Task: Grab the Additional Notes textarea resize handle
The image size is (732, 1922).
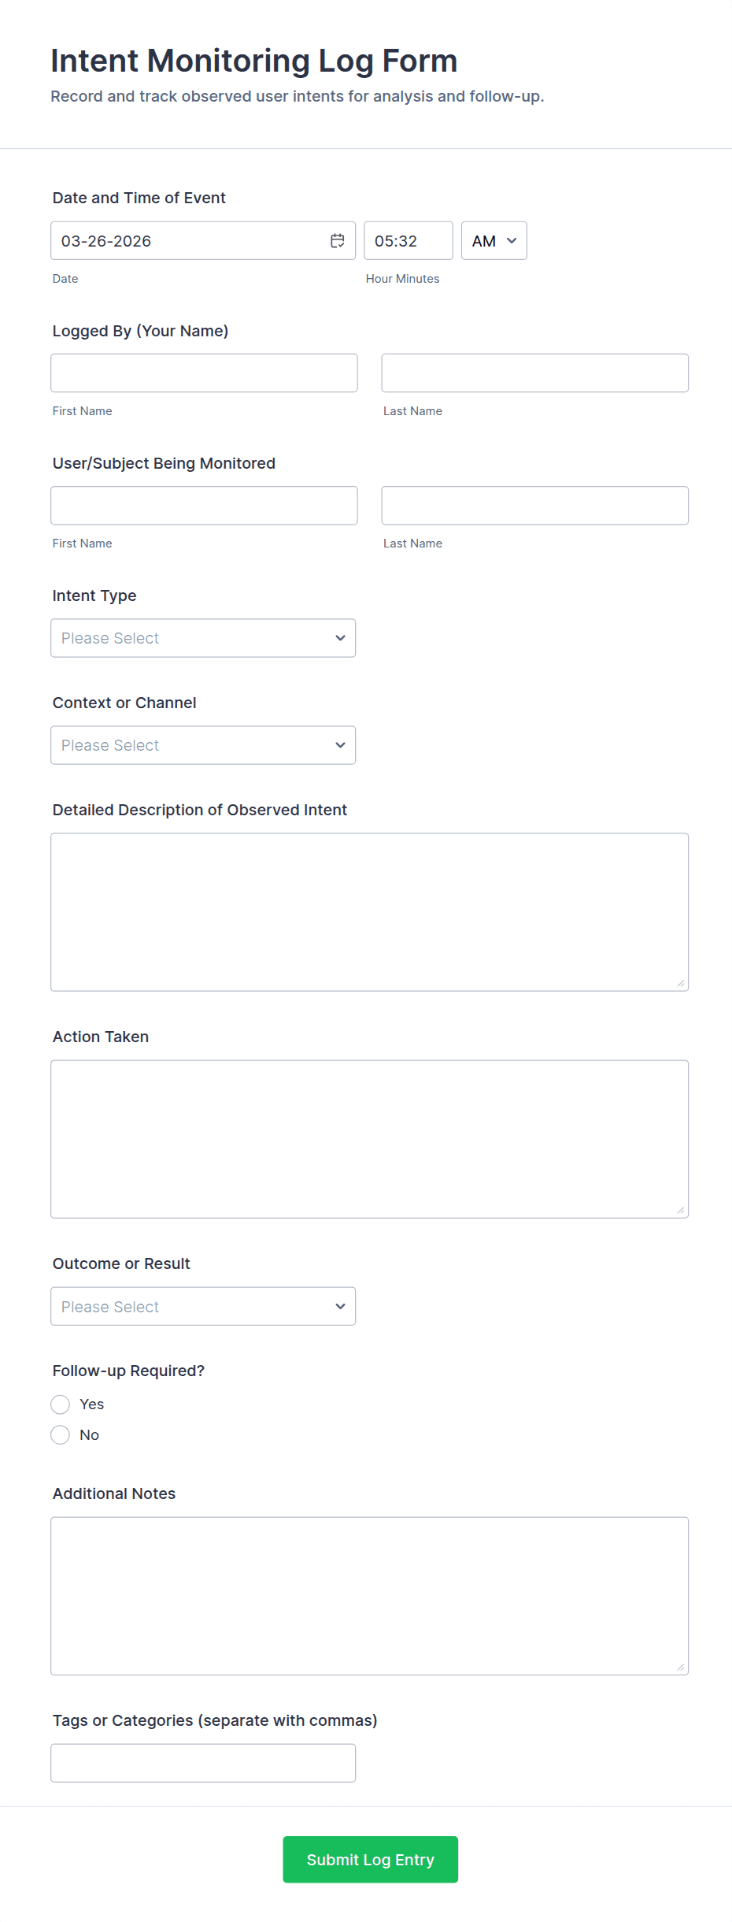Action: click(681, 1668)
